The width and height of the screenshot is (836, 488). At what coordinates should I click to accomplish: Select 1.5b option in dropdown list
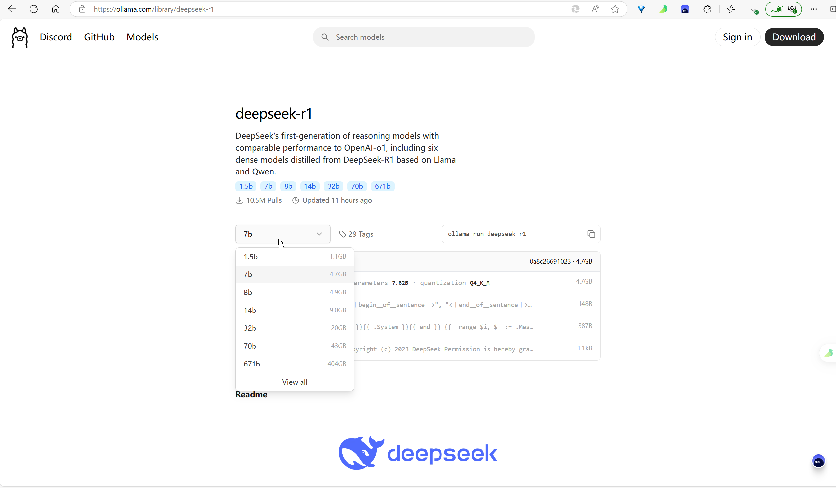point(294,257)
